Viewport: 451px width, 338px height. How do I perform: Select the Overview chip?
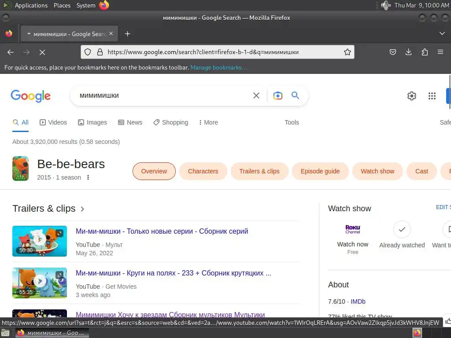coord(154,171)
